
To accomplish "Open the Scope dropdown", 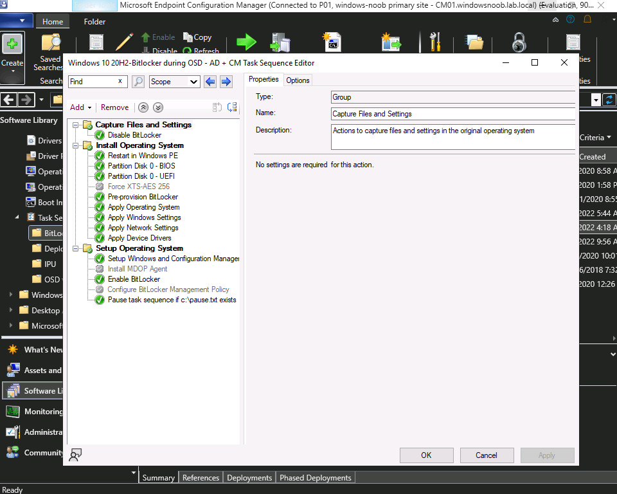I will click(x=175, y=82).
